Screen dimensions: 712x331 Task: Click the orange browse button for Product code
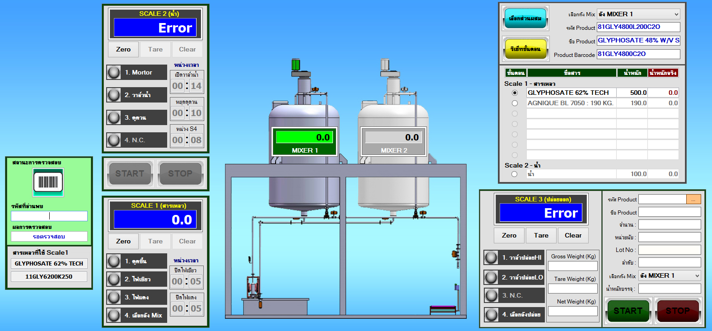[x=693, y=199]
